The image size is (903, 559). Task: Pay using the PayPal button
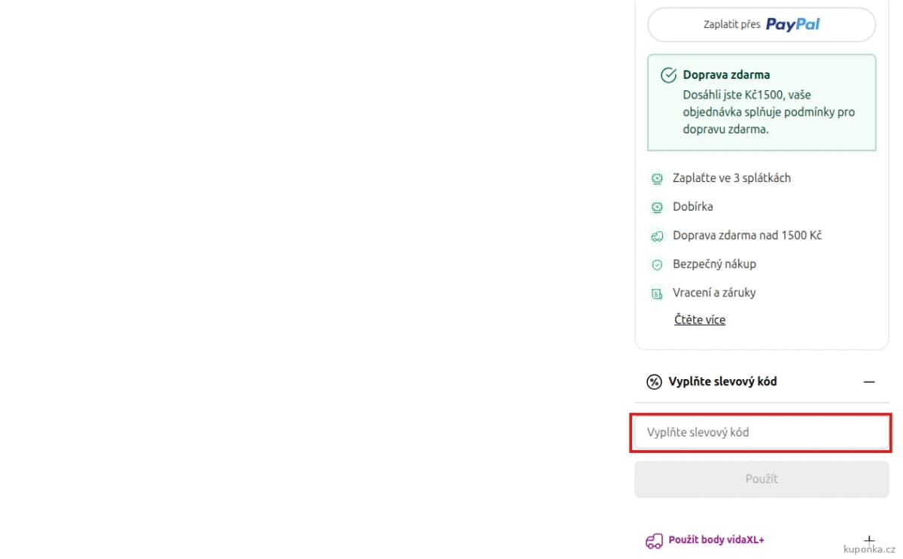click(x=762, y=24)
